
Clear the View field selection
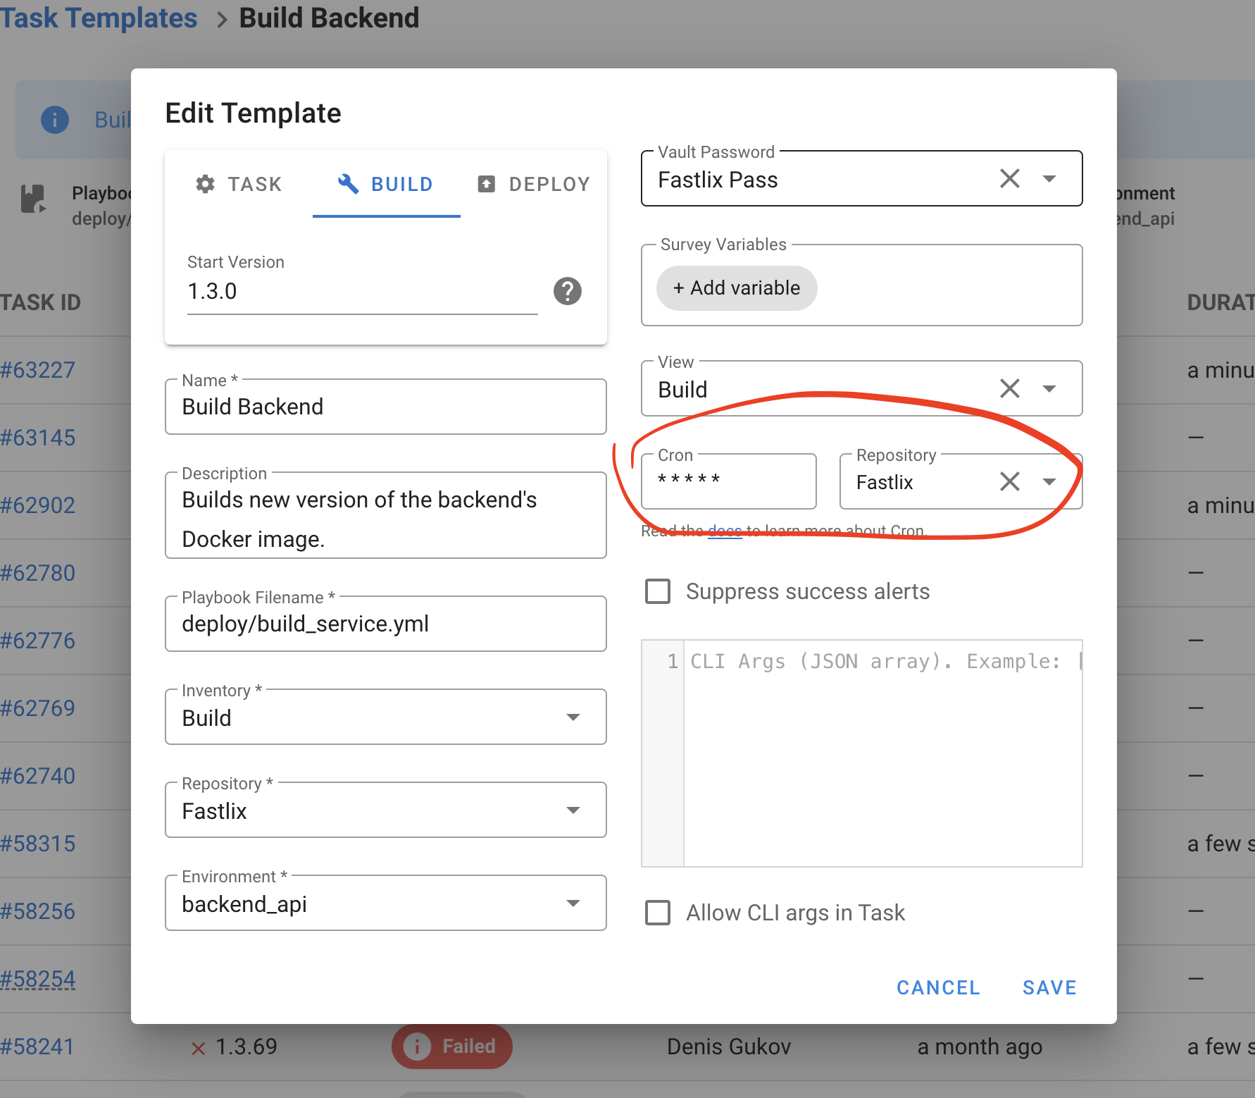click(x=1009, y=388)
